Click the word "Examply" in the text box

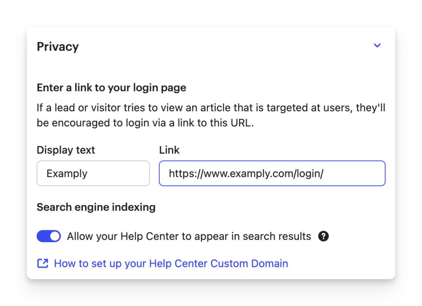(x=67, y=174)
